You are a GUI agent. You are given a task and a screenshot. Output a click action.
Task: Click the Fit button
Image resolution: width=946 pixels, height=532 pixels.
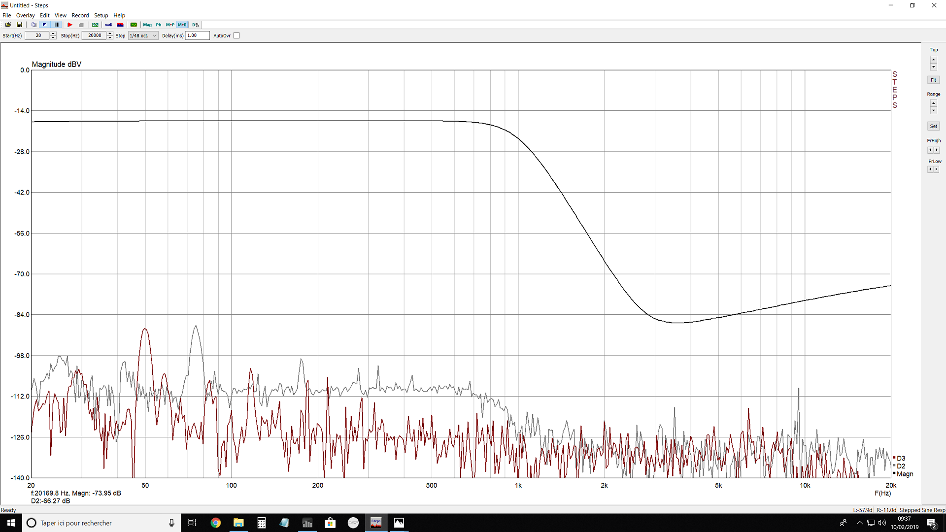click(x=933, y=80)
